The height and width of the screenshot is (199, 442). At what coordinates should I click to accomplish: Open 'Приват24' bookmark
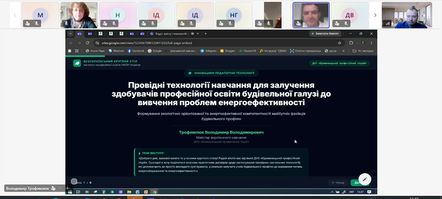point(247,51)
